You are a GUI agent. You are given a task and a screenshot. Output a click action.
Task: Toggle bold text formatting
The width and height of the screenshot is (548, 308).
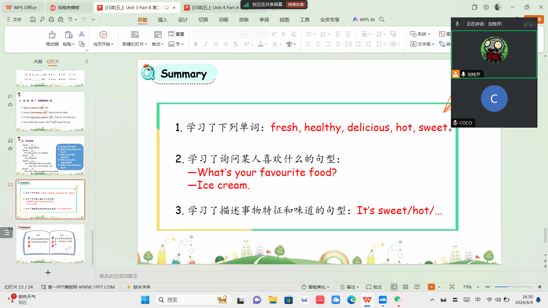click(196, 44)
